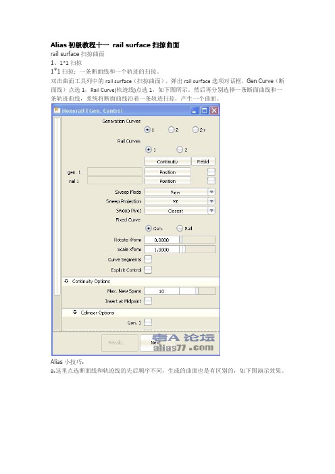Click the gen. 1 input field

click(x=115, y=172)
